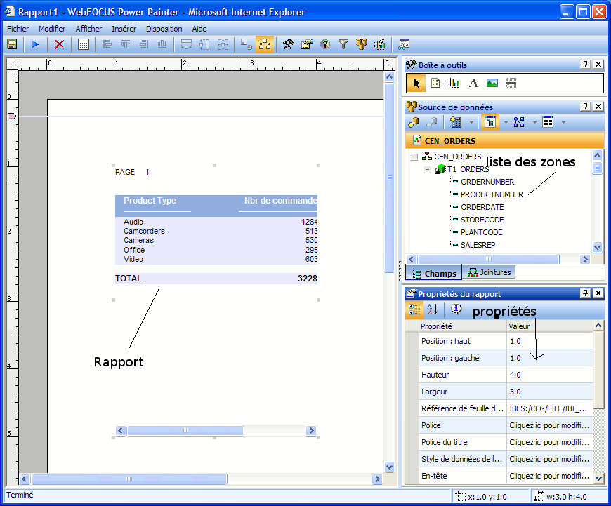Viewport: 611px width, 506px height.
Task: Select the line tool in toolbox
Action: pos(511,83)
